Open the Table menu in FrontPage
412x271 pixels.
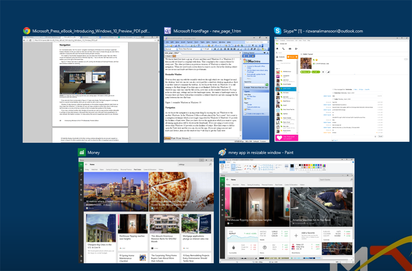[202, 42]
